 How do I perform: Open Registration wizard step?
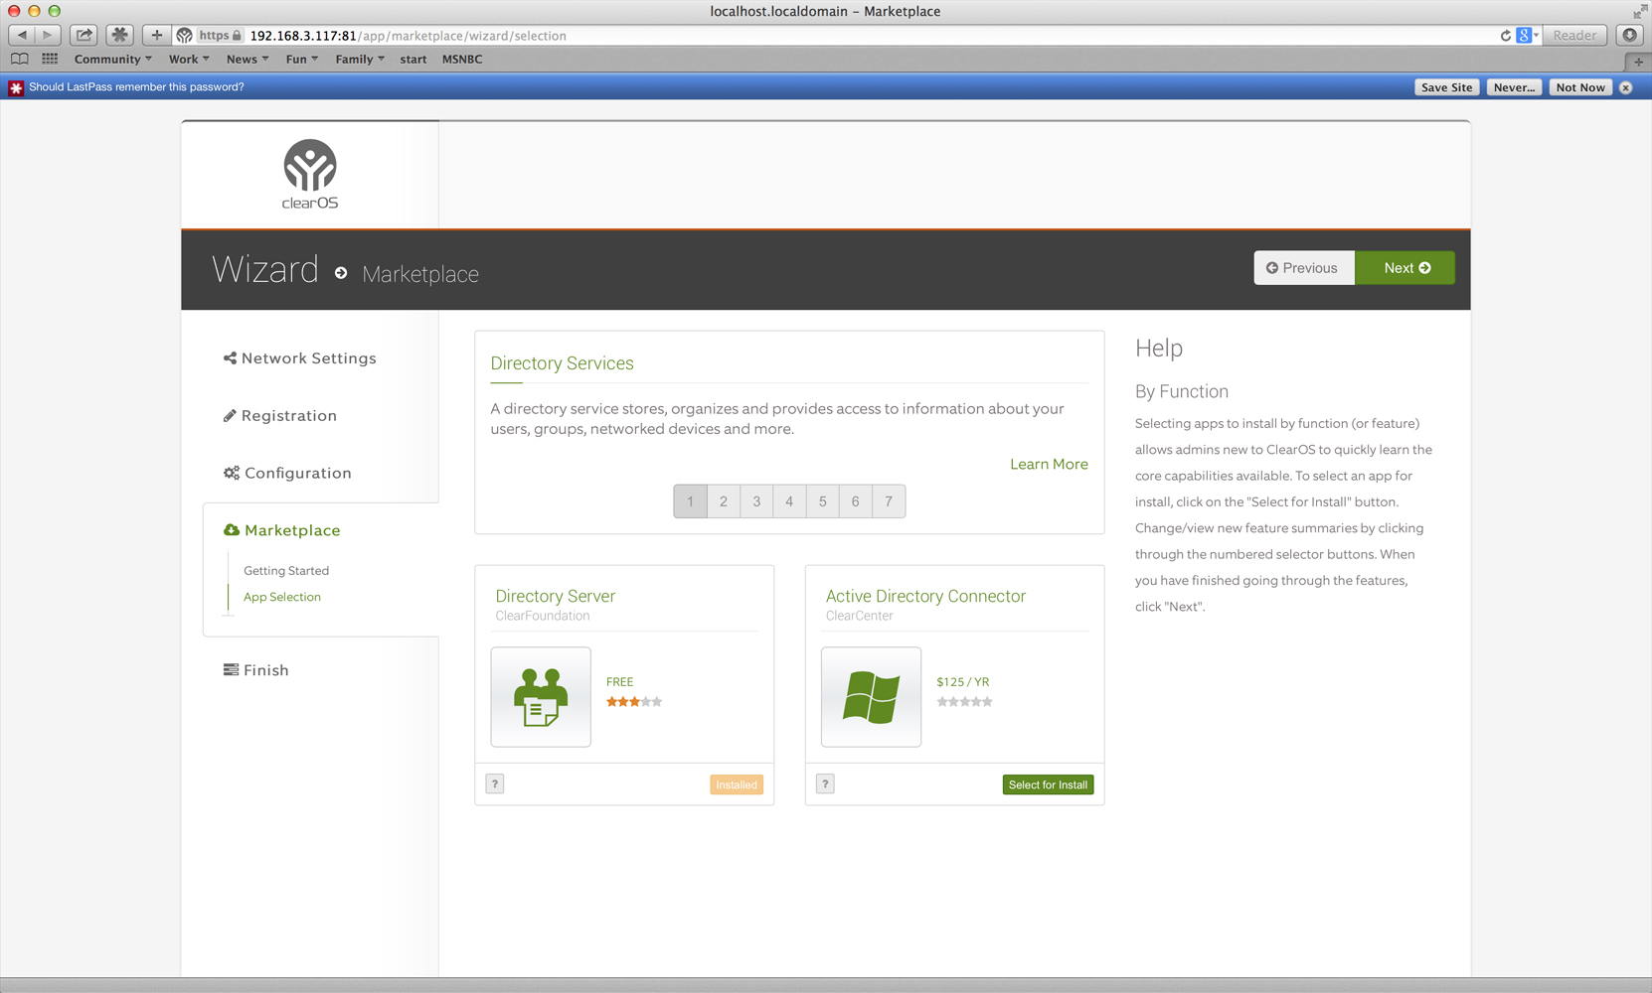click(280, 416)
